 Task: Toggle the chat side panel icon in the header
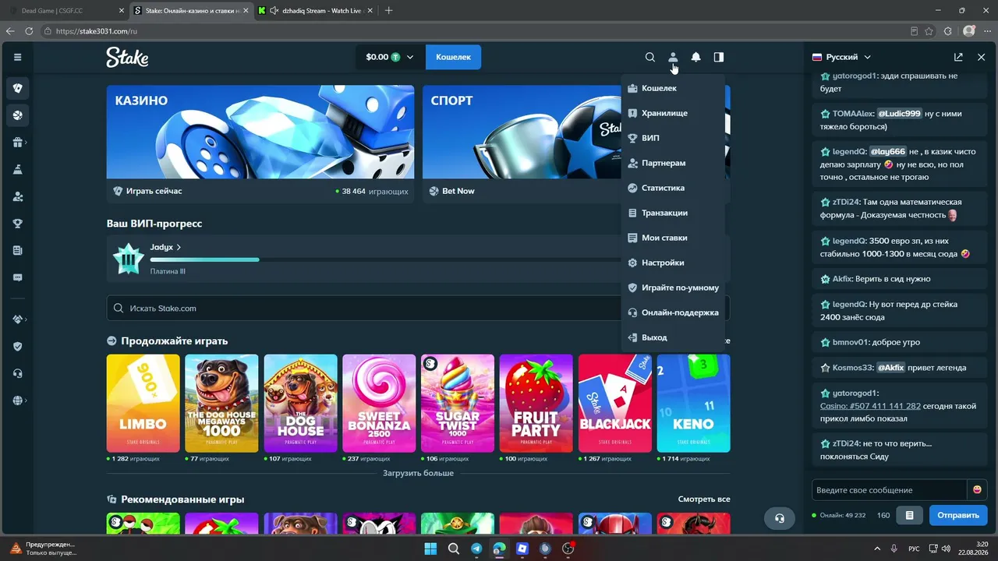pos(719,57)
